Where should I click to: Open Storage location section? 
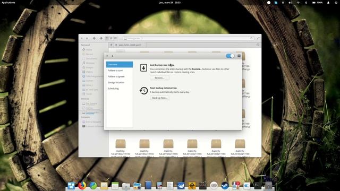(x=120, y=83)
